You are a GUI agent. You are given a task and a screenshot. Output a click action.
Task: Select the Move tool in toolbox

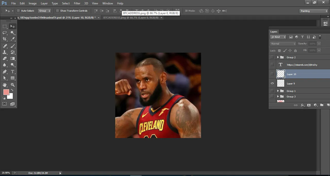tap(13, 26)
